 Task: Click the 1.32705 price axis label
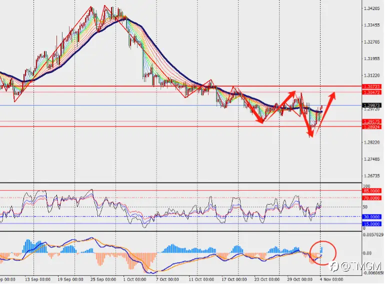(371, 41)
